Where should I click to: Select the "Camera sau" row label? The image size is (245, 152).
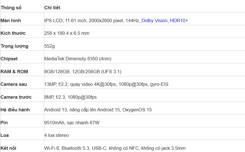click(x=14, y=84)
